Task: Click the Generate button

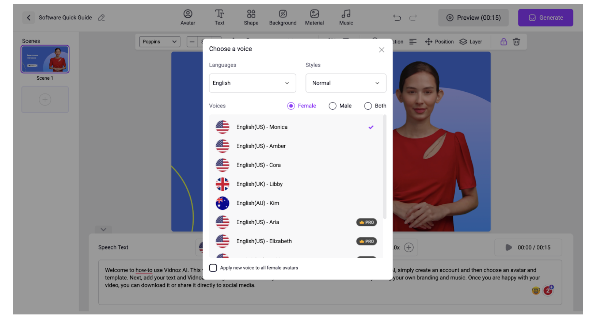Action: pyautogui.click(x=545, y=18)
